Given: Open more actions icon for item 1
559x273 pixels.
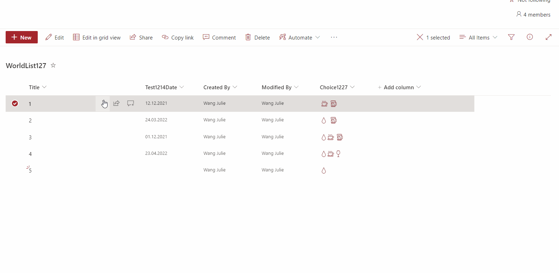Looking at the screenshot, I should click(x=103, y=103).
